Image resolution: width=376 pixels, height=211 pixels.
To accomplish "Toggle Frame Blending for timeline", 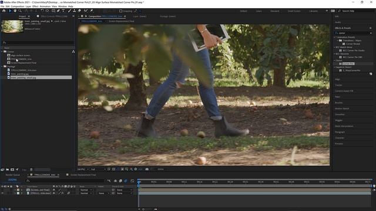I will [x=120, y=181].
